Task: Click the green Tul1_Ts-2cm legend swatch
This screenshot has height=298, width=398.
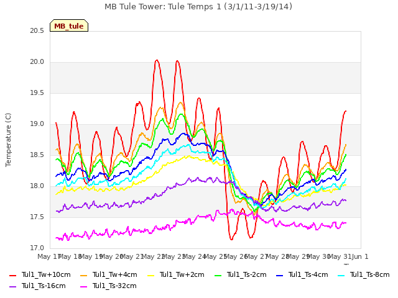Action: 218,275
